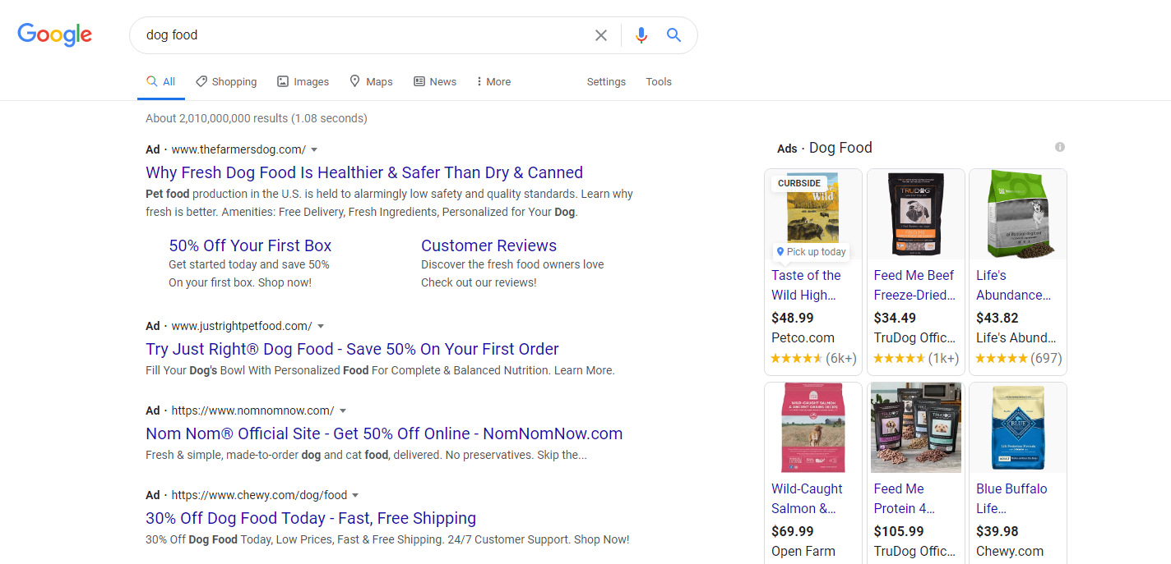Expand the thefarmersdog.com ad dropdown arrow
Viewport: 1171px width, 564px height.
click(314, 149)
